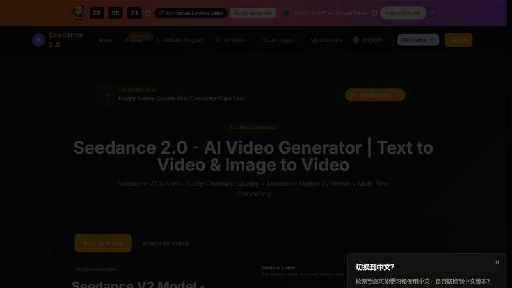Click Happy Horse: Create Viral Character Clips text
The width and height of the screenshot is (512, 288).
[x=181, y=99]
